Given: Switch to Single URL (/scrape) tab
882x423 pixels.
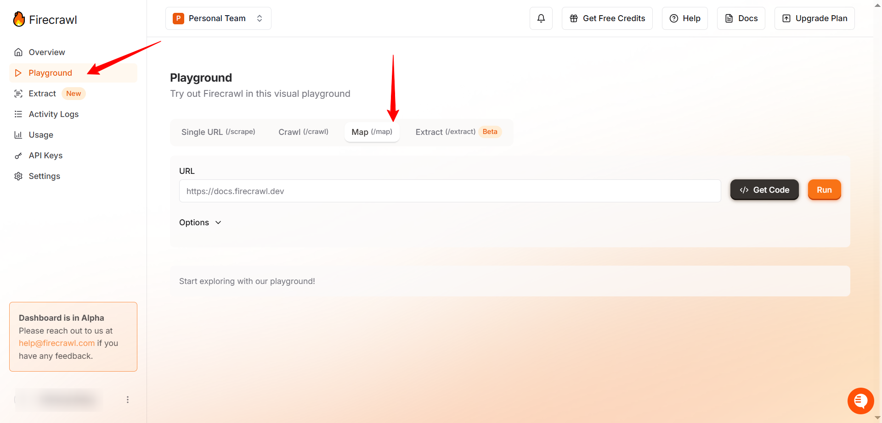Looking at the screenshot, I should coord(218,132).
